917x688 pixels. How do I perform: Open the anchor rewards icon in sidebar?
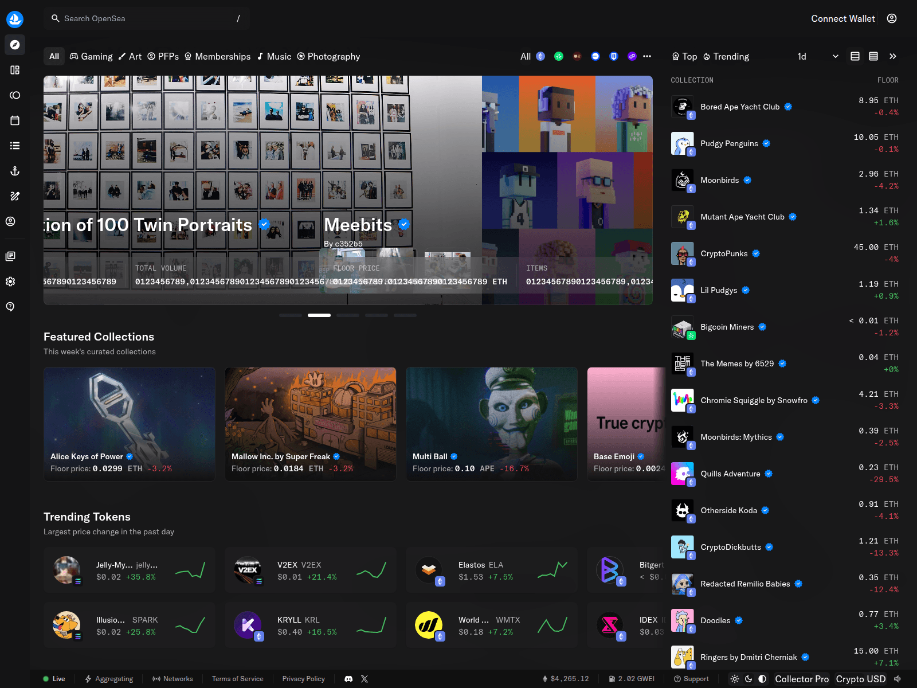[15, 171]
